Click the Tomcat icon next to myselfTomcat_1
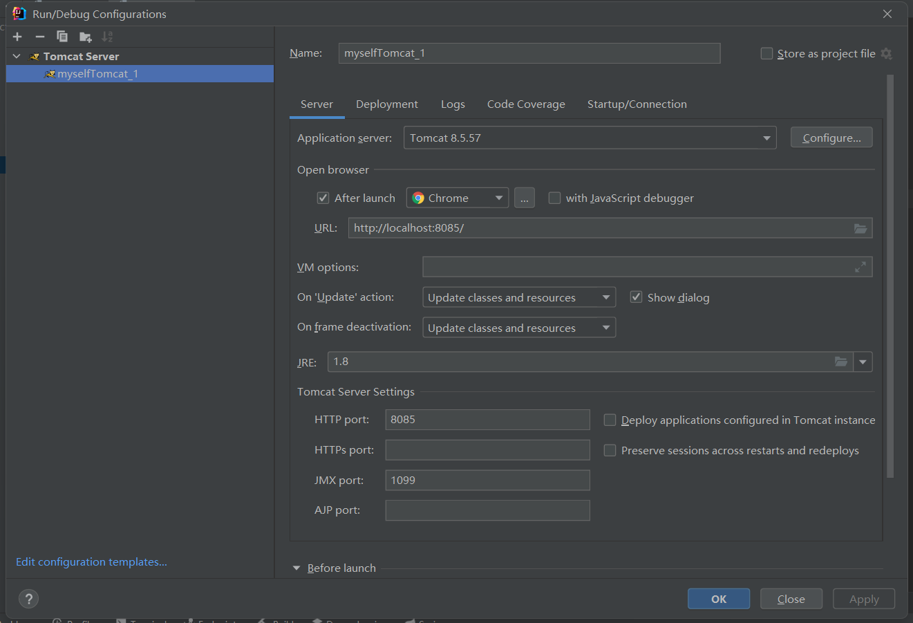The height and width of the screenshot is (623, 913). click(x=50, y=74)
